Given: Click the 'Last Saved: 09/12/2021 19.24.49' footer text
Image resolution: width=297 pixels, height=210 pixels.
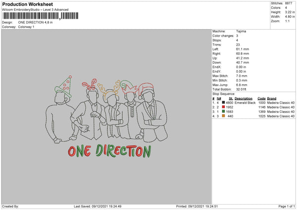Looking at the screenshot, I should coord(98,207).
